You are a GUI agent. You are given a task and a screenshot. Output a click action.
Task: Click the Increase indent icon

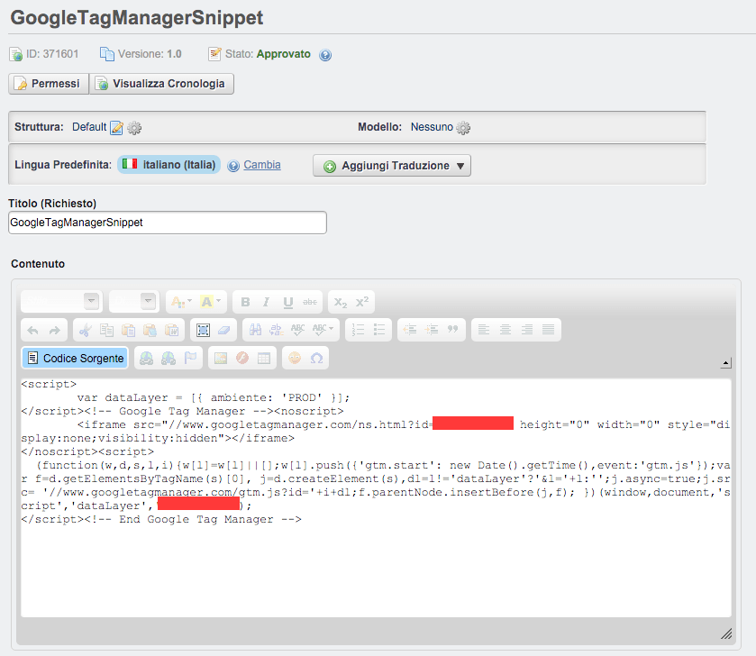pyautogui.click(x=431, y=330)
